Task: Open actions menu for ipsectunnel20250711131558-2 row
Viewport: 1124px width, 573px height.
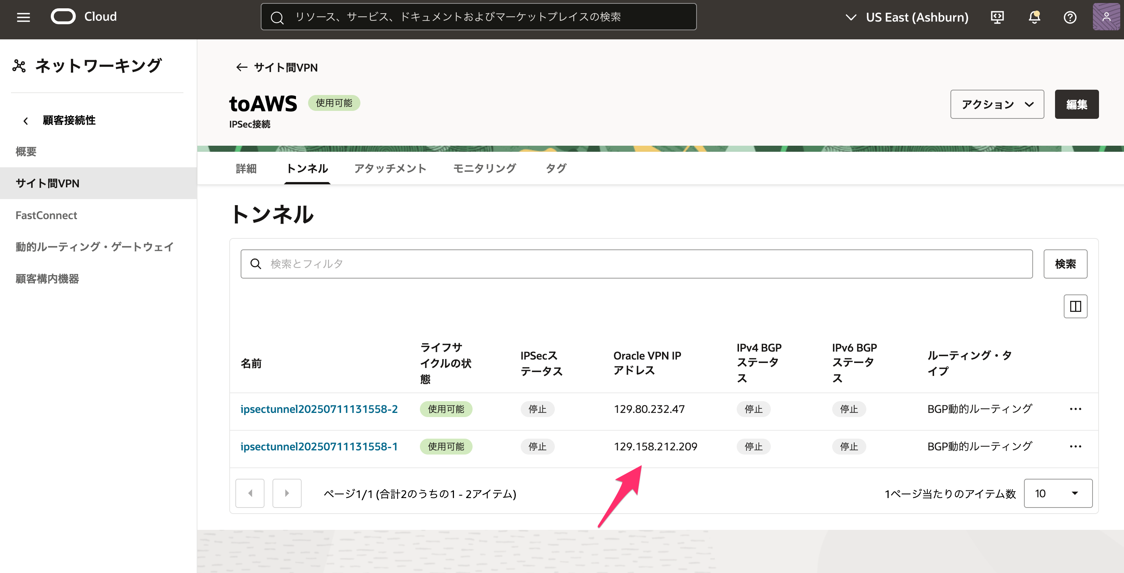Action: click(x=1075, y=409)
